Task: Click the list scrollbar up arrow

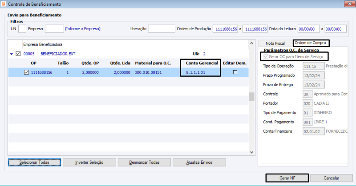Action: [251, 43]
